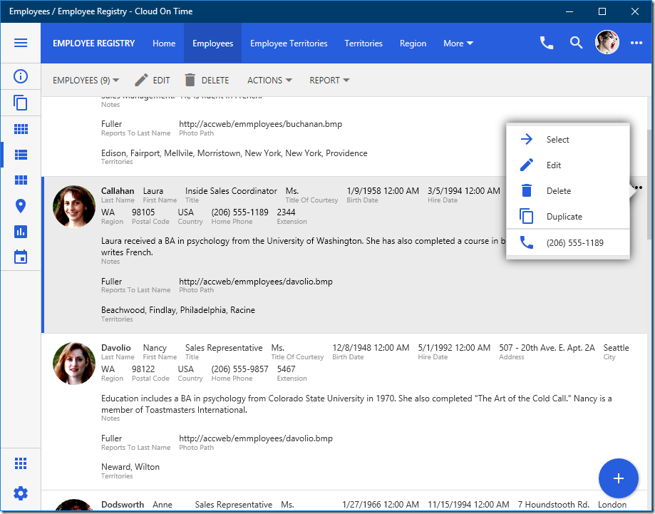Click Inside Sales Coordinator title
Viewport: 655px width, 514px height.
pyautogui.click(x=231, y=190)
